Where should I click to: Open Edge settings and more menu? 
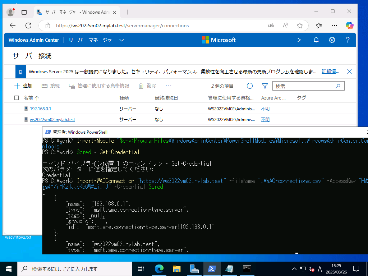335,26
